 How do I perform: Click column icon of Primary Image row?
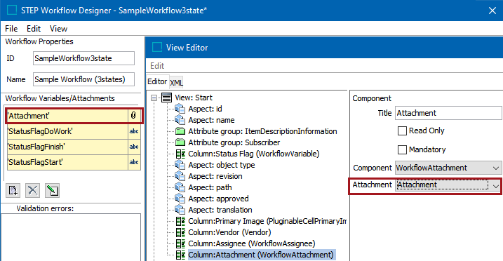point(180,221)
